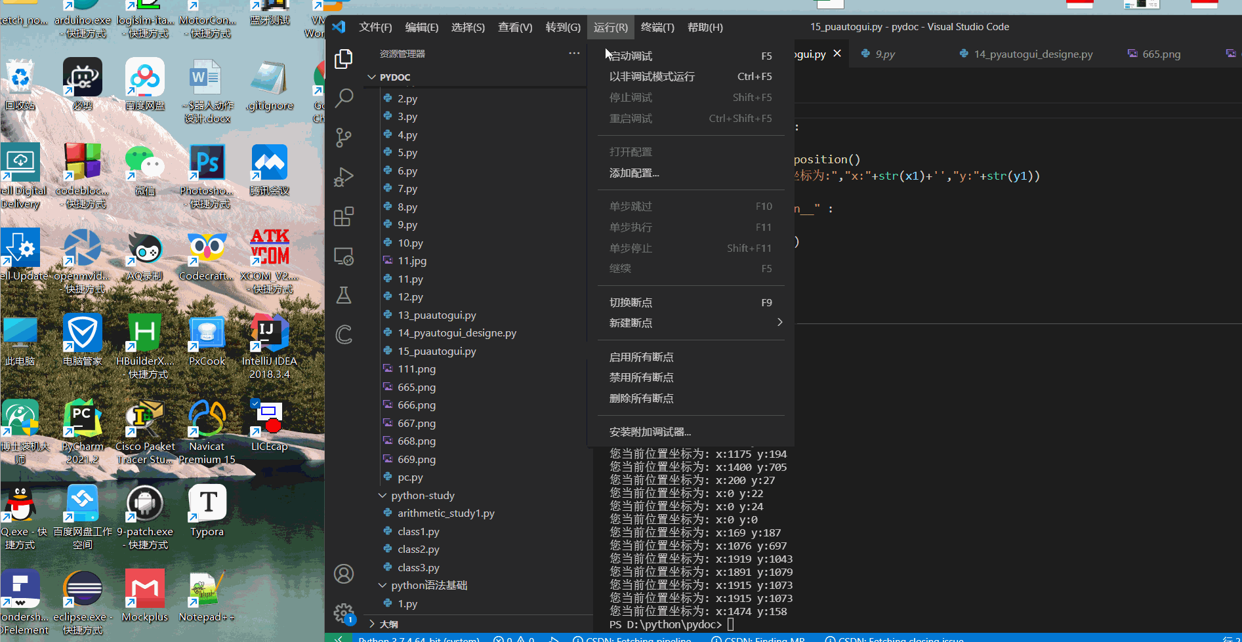Open the Typora desktop icon
Viewport: 1242px width, 642px height.
click(x=207, y=510)
